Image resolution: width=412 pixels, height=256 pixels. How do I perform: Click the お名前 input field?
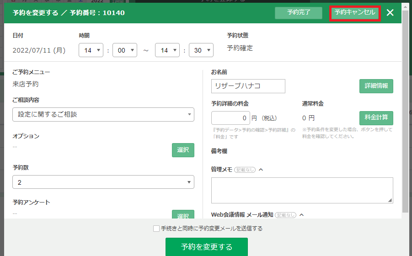(x=248, y=86)
